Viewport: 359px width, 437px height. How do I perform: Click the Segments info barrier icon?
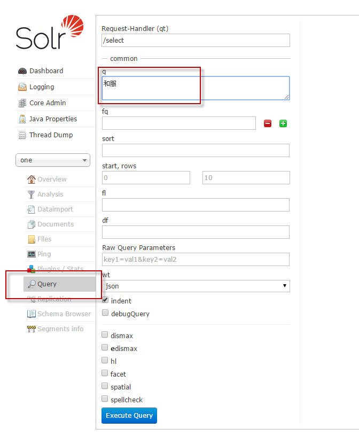(x=32, y=329)
